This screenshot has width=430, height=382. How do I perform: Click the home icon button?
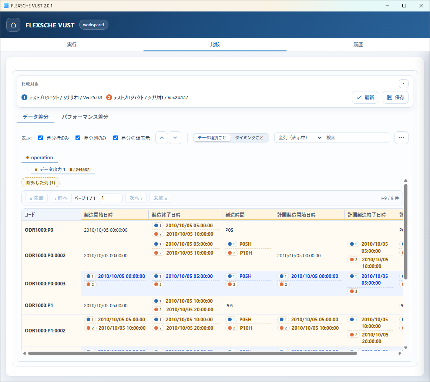pos(13,25)
